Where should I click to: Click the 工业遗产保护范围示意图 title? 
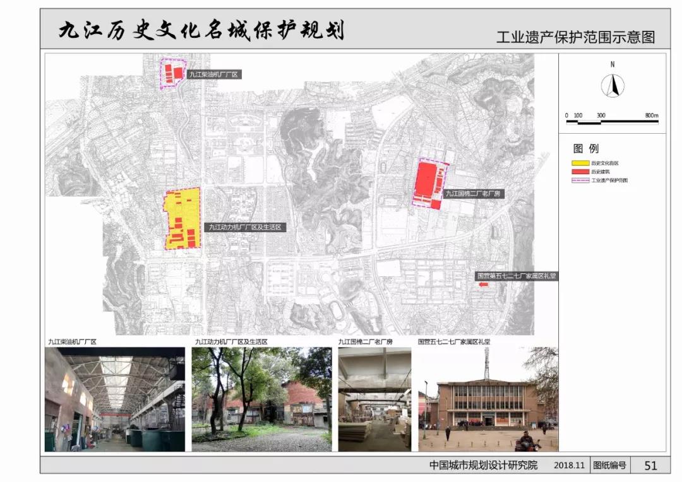pos(575,37)
